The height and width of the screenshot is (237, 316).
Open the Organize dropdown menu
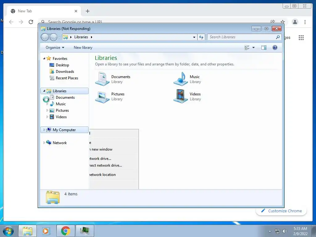[x=55, y=48]
